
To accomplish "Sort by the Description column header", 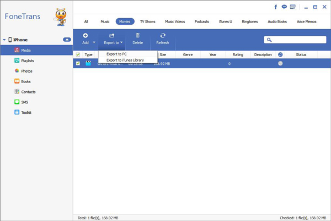I will click(x=263, y=54).
